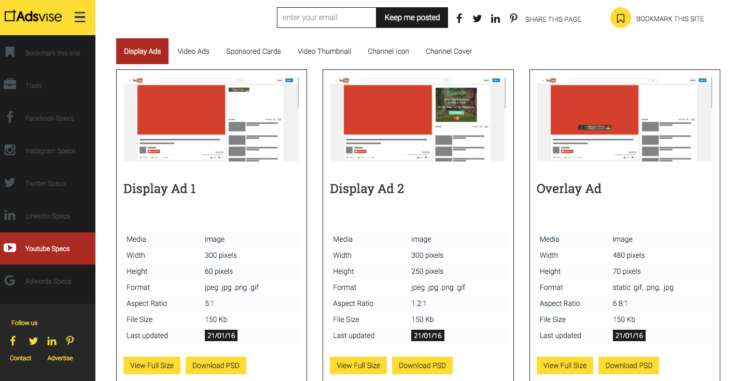Click the Advertise footer link
Screen dimensions: 740x381
(x=60, y=358)
